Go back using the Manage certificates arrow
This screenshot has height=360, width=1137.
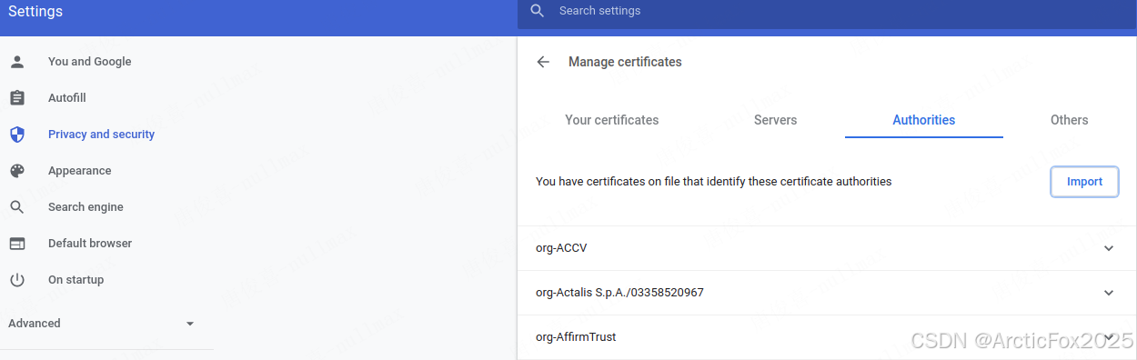(543, 62)
